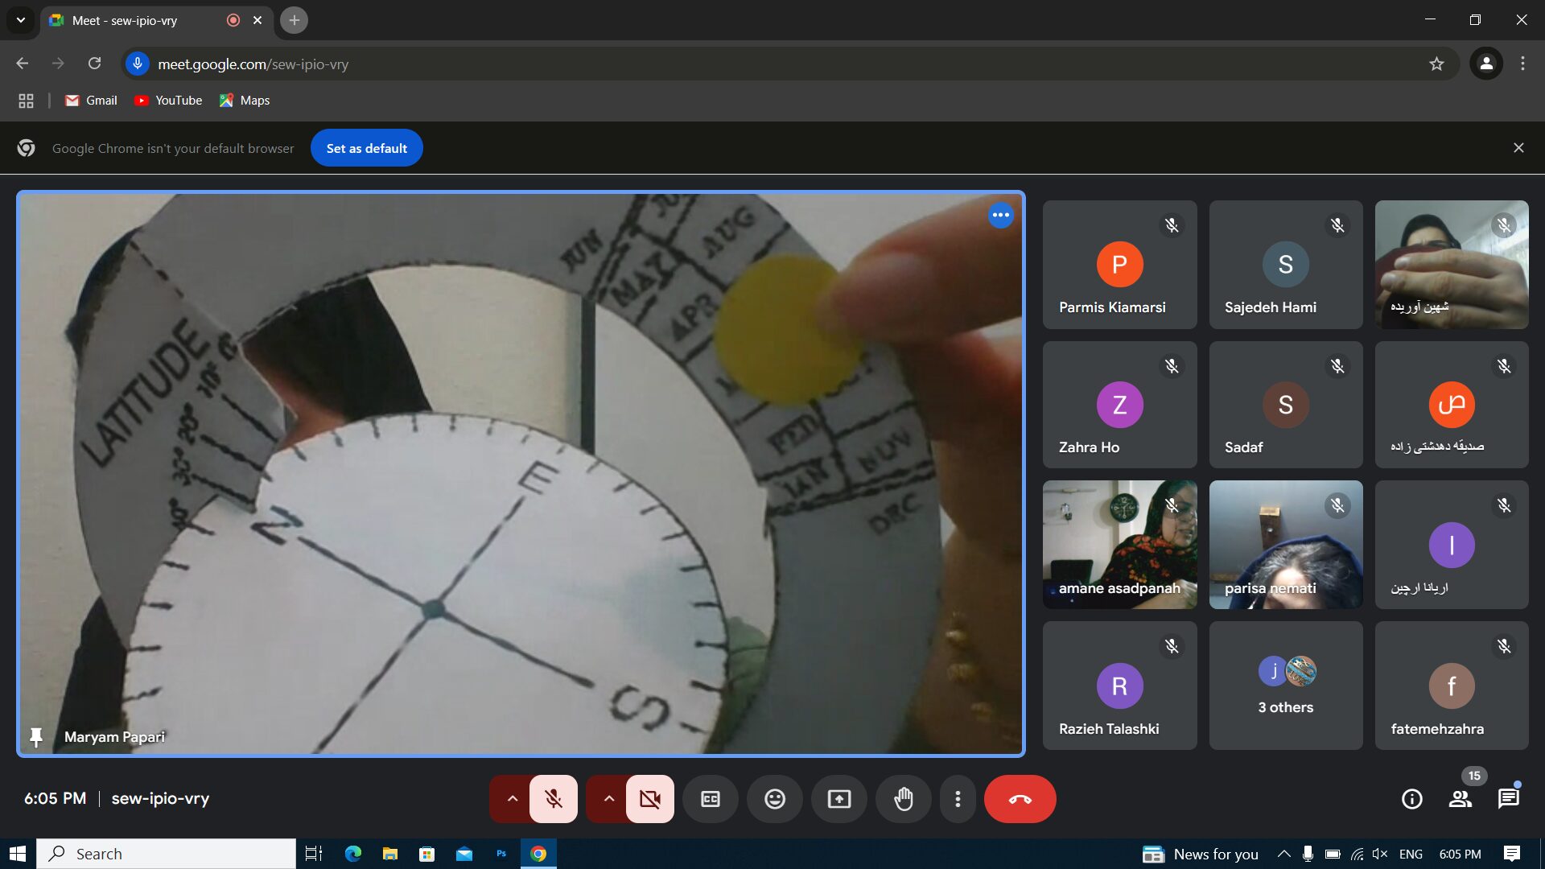Viewport: 1545px width, 869px height.
Task: Turn on closed captions
Action: 711,799
